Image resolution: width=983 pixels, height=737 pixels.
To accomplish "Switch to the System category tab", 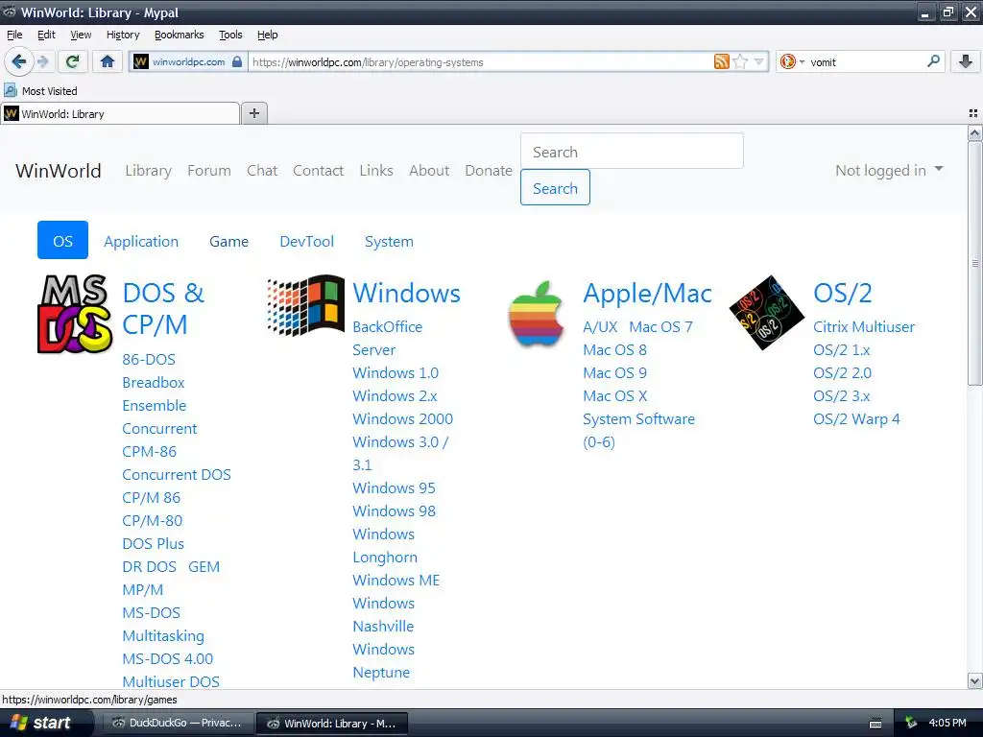I will (x=390, y=241).
